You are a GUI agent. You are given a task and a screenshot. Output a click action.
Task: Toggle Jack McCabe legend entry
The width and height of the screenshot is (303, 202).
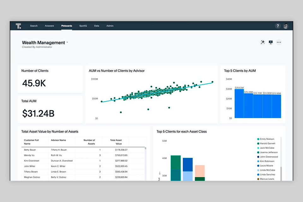(x=265, y=148)
